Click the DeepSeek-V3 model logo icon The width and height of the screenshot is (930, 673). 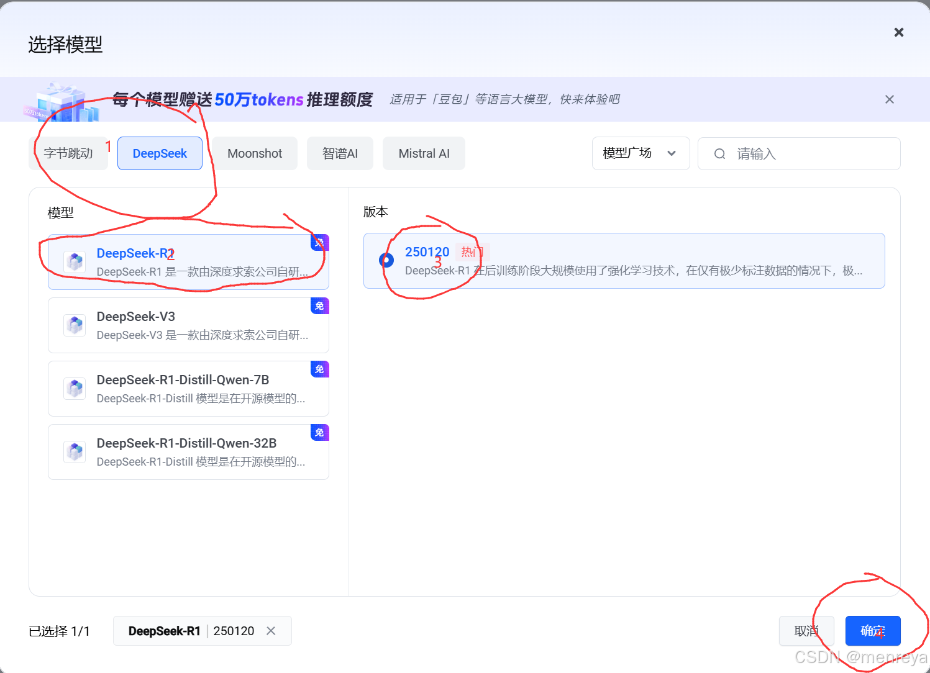(x=75, y=325)
